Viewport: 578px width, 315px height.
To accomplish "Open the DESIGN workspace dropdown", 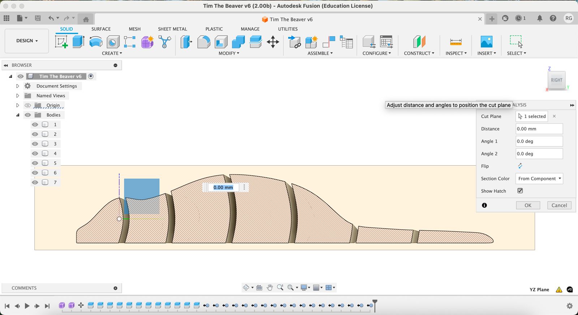I will tap(27, 41).
